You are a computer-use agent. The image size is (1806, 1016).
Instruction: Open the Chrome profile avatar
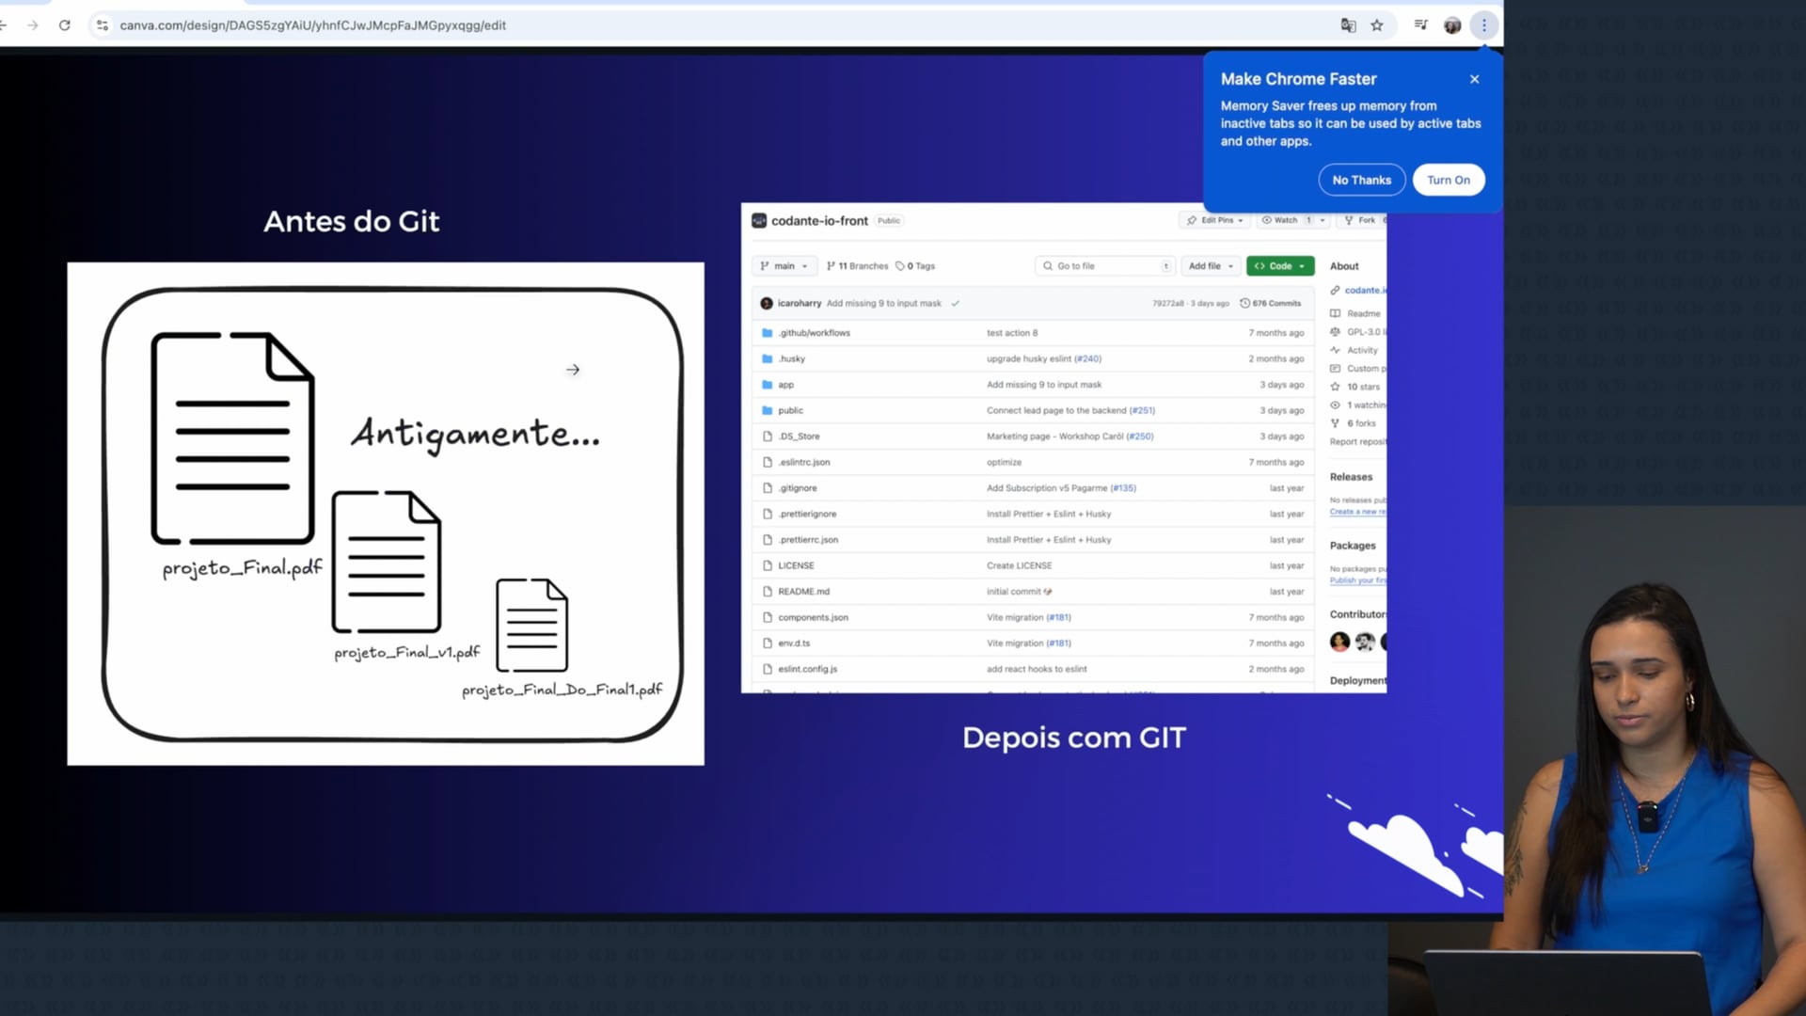(1452, 25)
